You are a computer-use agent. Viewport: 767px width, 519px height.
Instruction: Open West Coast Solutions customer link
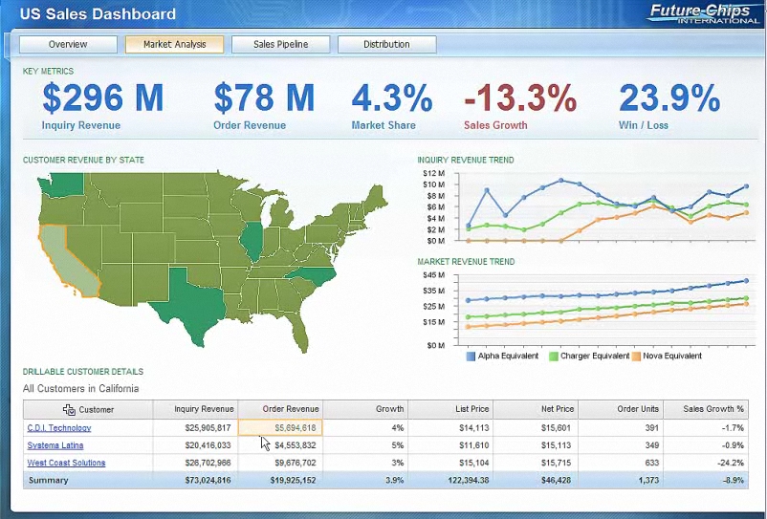pyautogui.click(x=66, y=463)
